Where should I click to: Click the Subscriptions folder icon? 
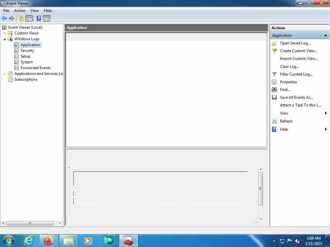10,79
